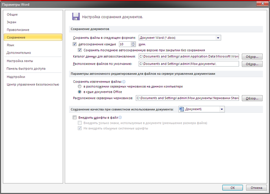270x194 pixels.
Task: Open the Дополнительно settings category
Action: (x=33, y=53)
